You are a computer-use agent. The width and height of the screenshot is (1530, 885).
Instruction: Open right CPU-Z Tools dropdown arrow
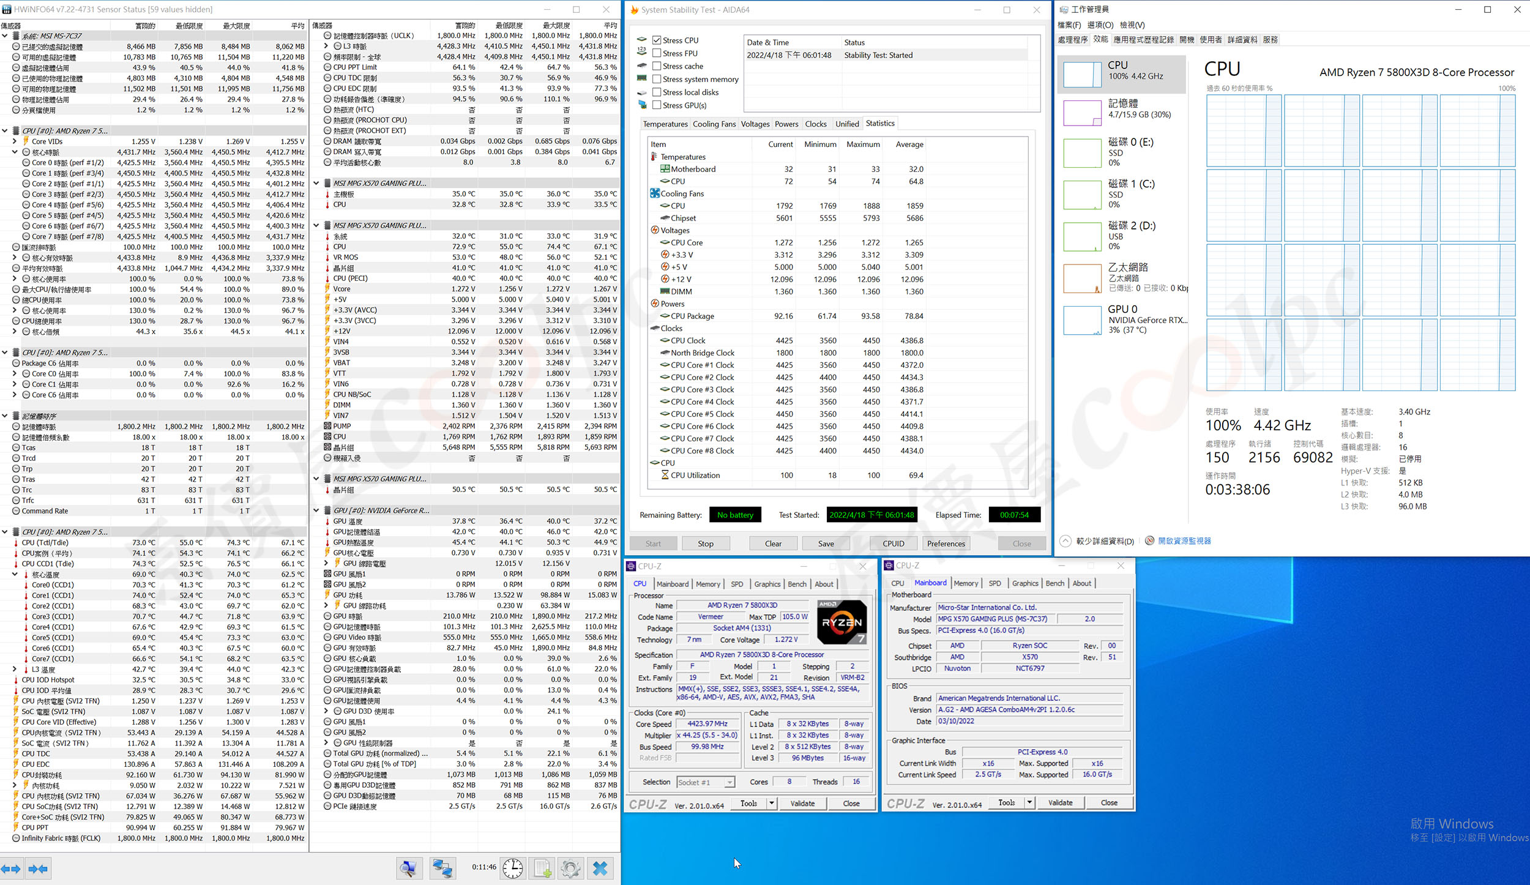[1030, 802]
